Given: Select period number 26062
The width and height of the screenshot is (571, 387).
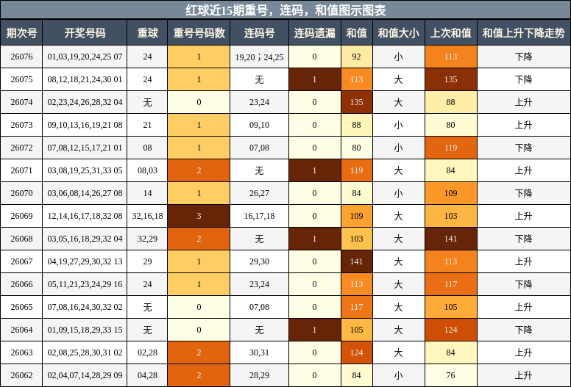Looking at the screenshot, I should pyautogui.click(x=21, y=375).
